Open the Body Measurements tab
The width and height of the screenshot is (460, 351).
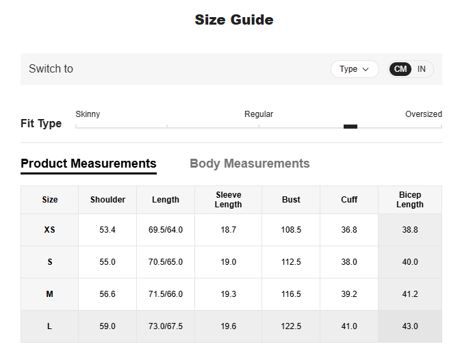click(x=249, y=164)
